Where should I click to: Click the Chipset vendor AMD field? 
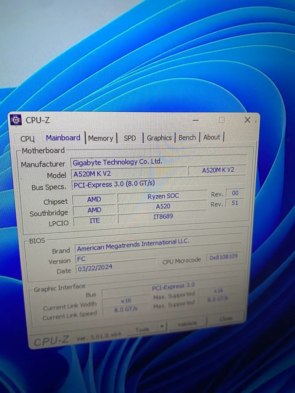tap(94, 199)
